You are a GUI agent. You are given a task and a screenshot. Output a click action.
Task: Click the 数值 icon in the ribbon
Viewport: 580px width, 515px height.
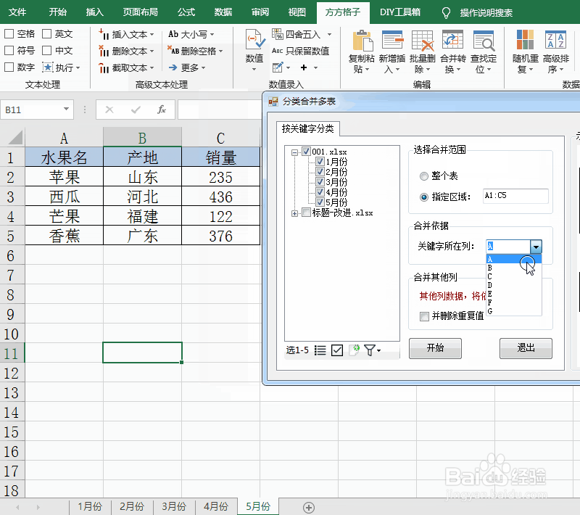point(254,39)
